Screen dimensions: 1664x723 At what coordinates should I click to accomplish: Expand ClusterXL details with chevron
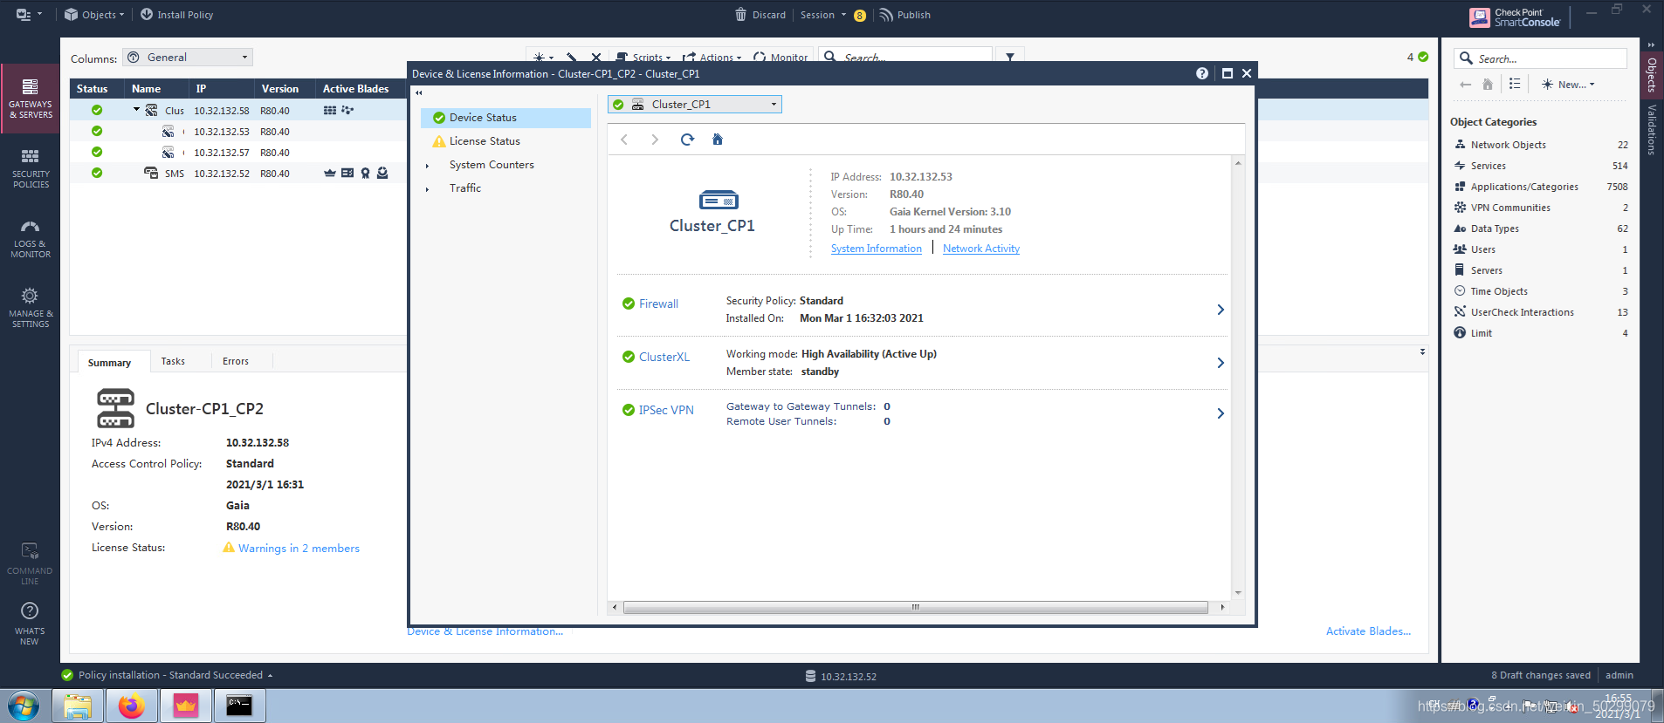pos(1220,363)
